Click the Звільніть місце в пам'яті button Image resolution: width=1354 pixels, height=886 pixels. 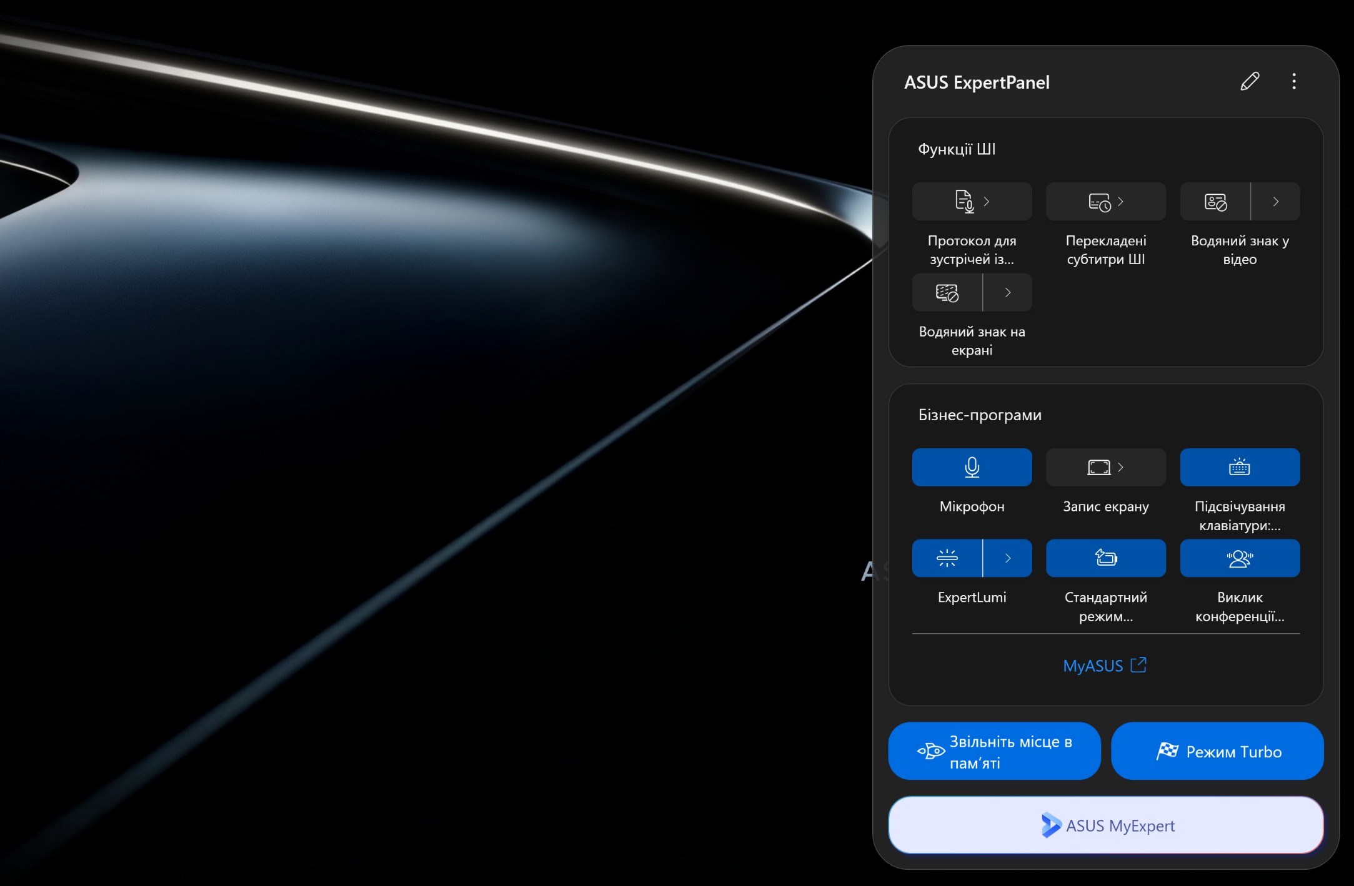tap(994, 751)
